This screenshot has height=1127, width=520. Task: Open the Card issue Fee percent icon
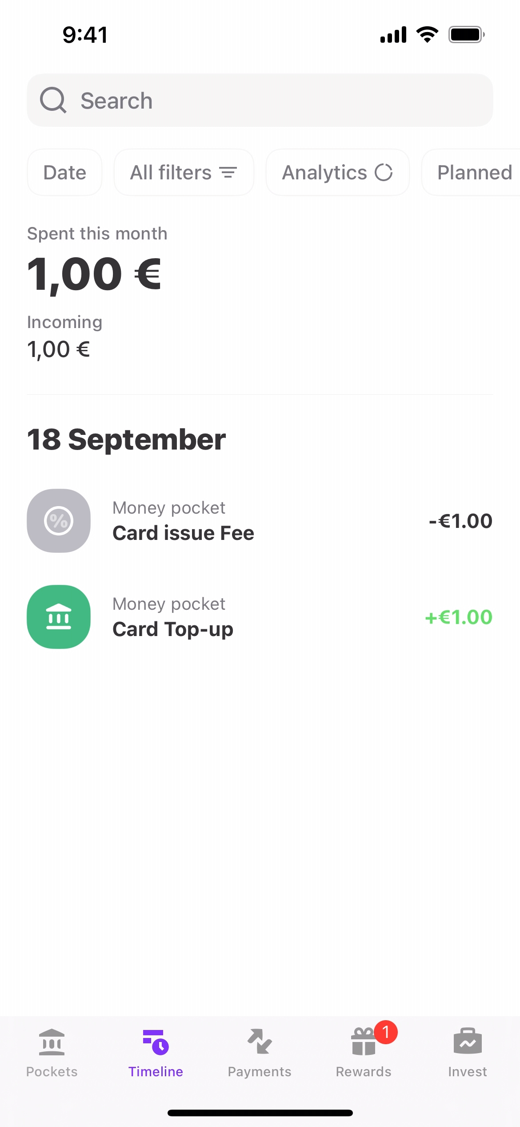coord(59,521)
